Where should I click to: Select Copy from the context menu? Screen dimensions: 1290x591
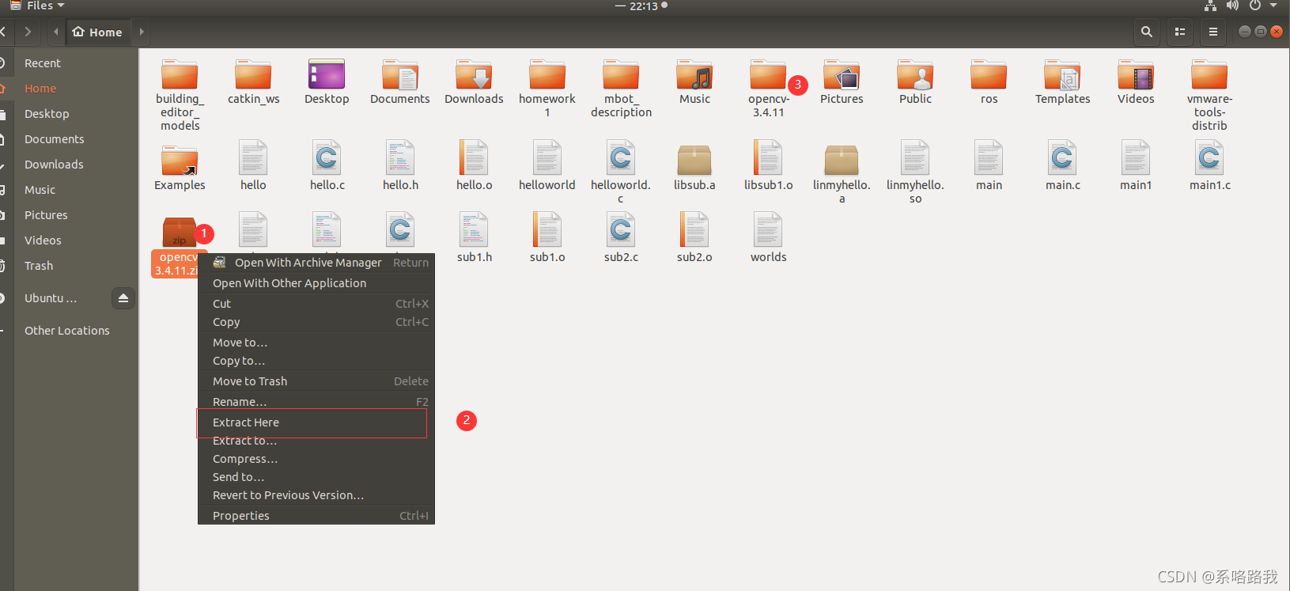[316, 322]
